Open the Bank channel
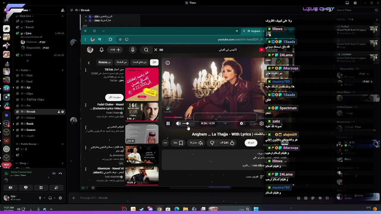Image resolution: width=381 pixels, height=214 pixels. pos(30,124)
